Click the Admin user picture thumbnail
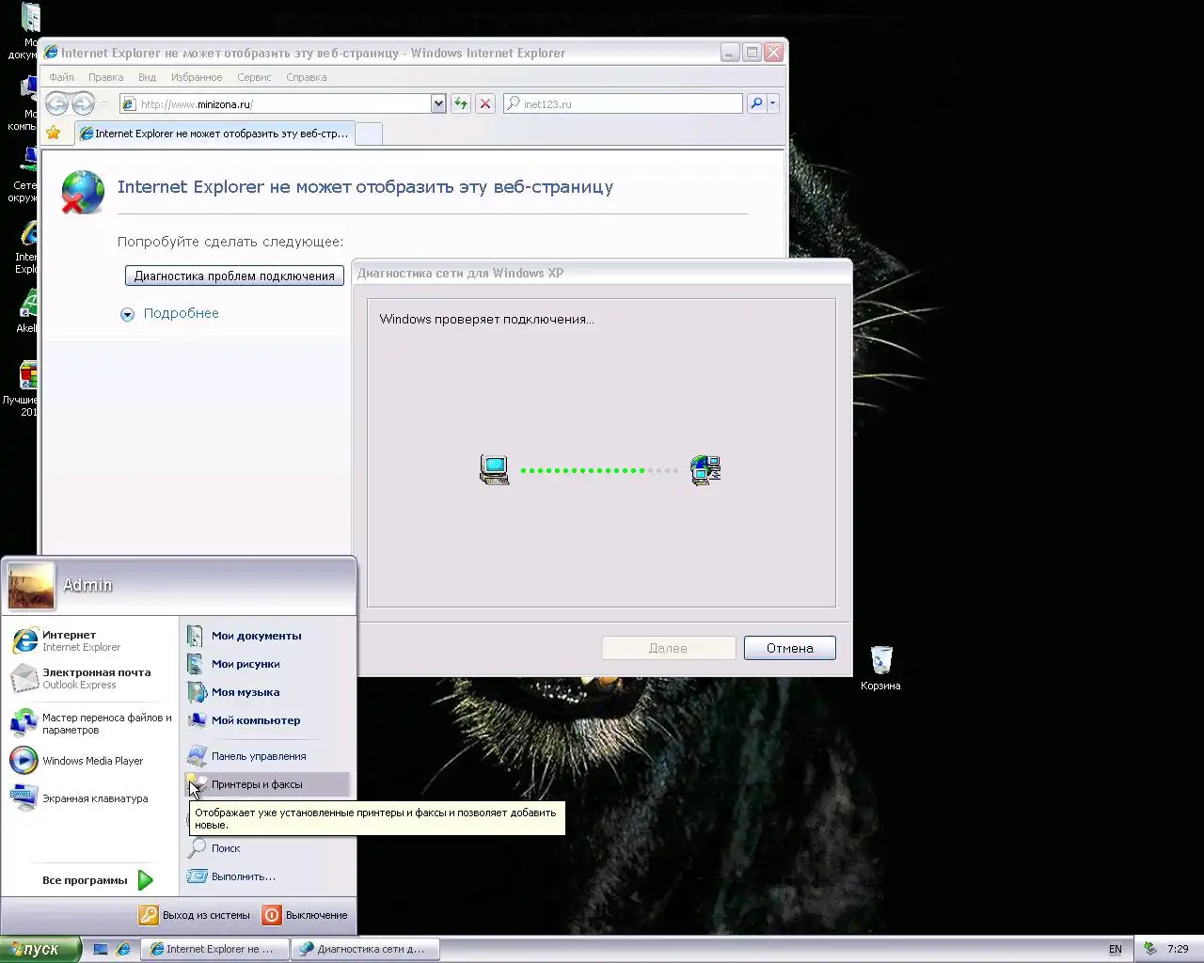Screen dimensions: 1204x963 (31, 586)
